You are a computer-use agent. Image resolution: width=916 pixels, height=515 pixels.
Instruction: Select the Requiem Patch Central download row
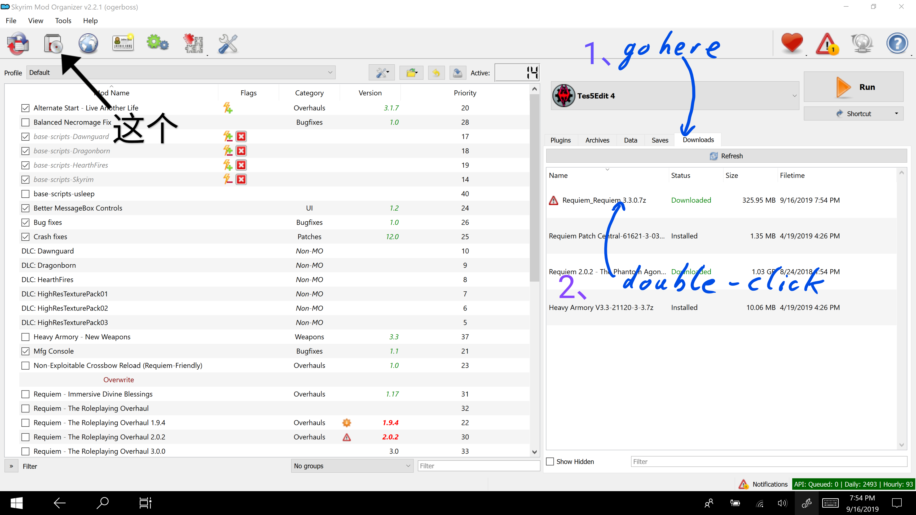721,236
